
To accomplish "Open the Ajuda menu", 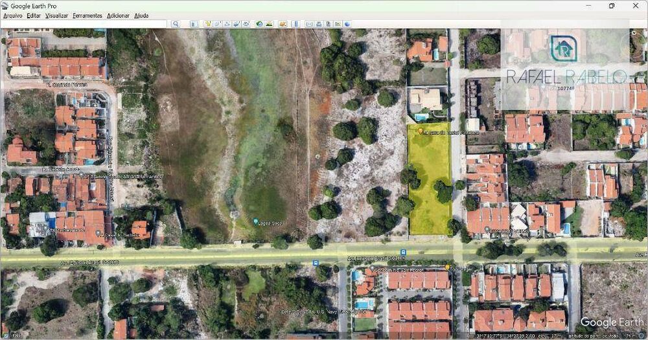I will (x=141, y=16).
